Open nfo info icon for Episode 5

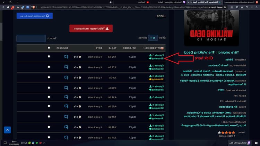[x=80, y=97]
